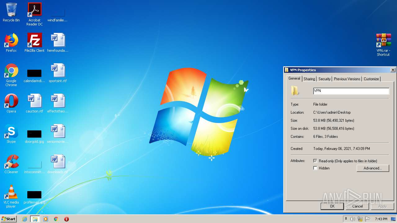Screen dimensions: 397x223
Task: Select the cauction.rtf document icon
Action: 34,103
